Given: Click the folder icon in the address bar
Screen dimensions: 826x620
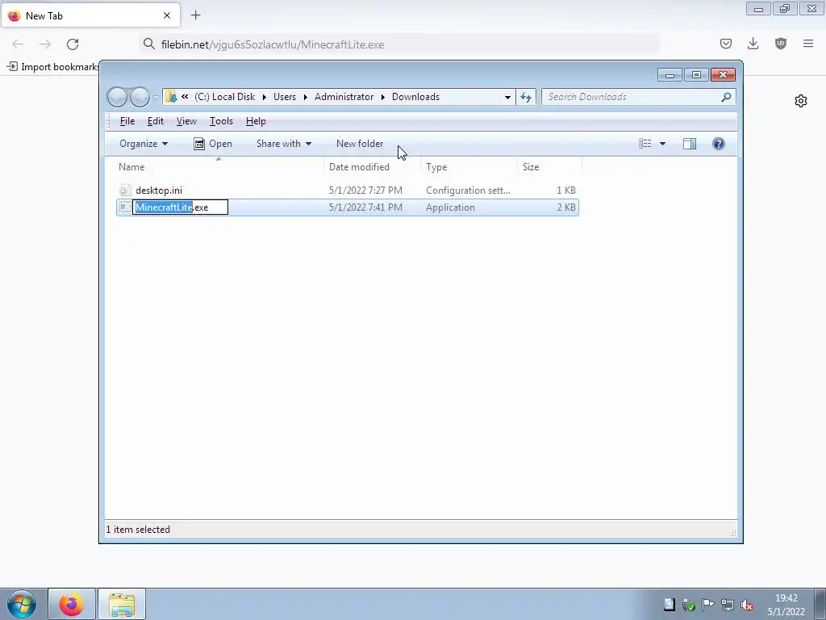Looking at the screenshot, I should click(x=171, y=97).
